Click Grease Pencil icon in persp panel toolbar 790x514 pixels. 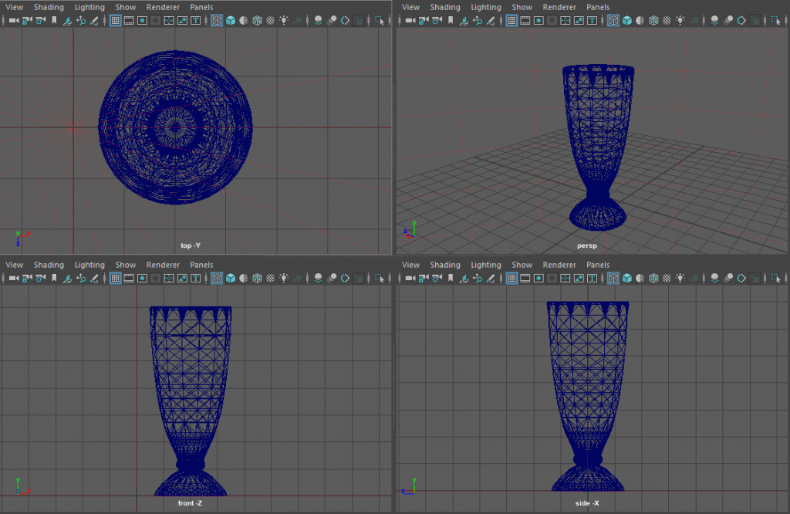(491, 21)
